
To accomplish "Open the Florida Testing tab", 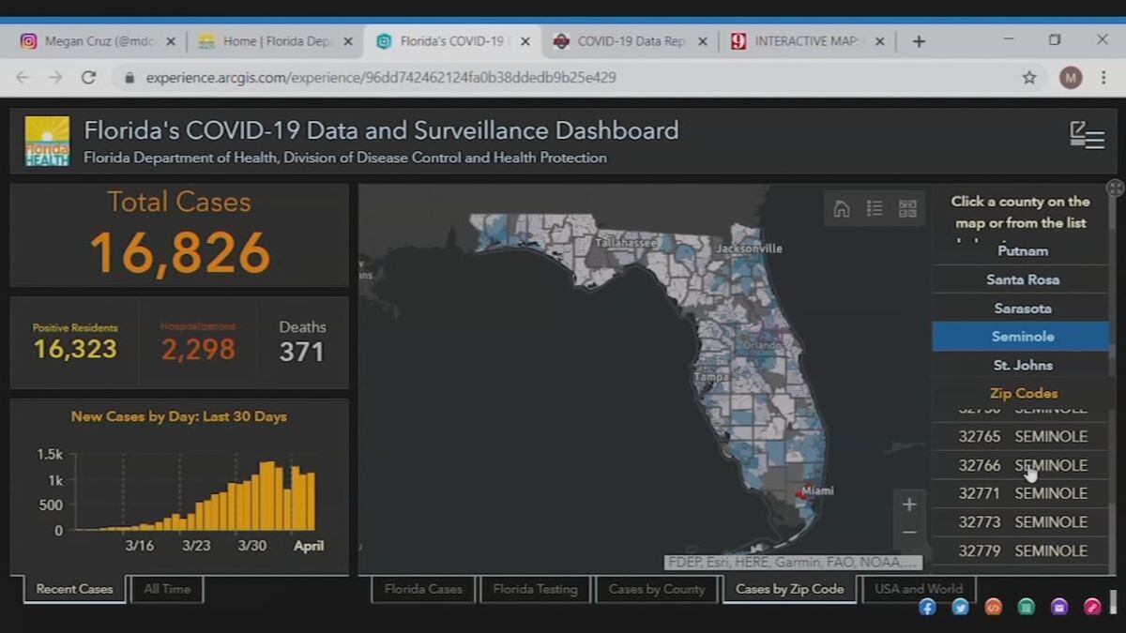I will tap(536, 589).
